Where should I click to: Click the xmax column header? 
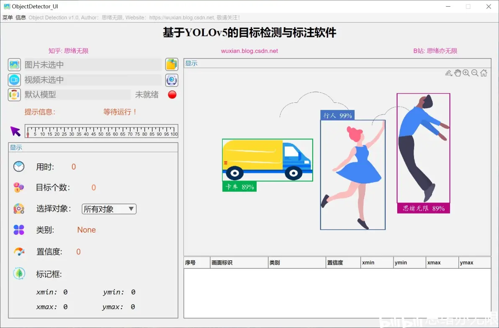point(442,262)
